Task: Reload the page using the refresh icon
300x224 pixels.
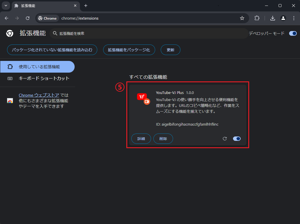Action: [28, 18]
